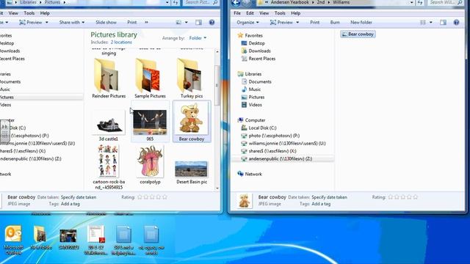Select Bear cowboy file in Williams folder window
470x264 pixels.
pyautogui.click(x=358, y=34)
